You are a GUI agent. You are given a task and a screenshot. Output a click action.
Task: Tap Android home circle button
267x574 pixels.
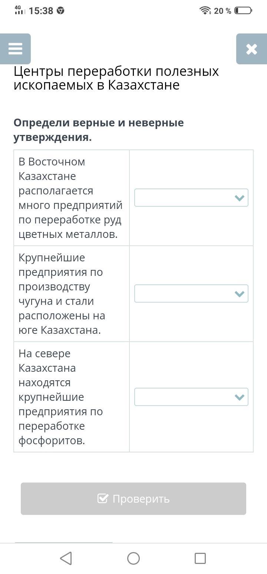point(133,558)
